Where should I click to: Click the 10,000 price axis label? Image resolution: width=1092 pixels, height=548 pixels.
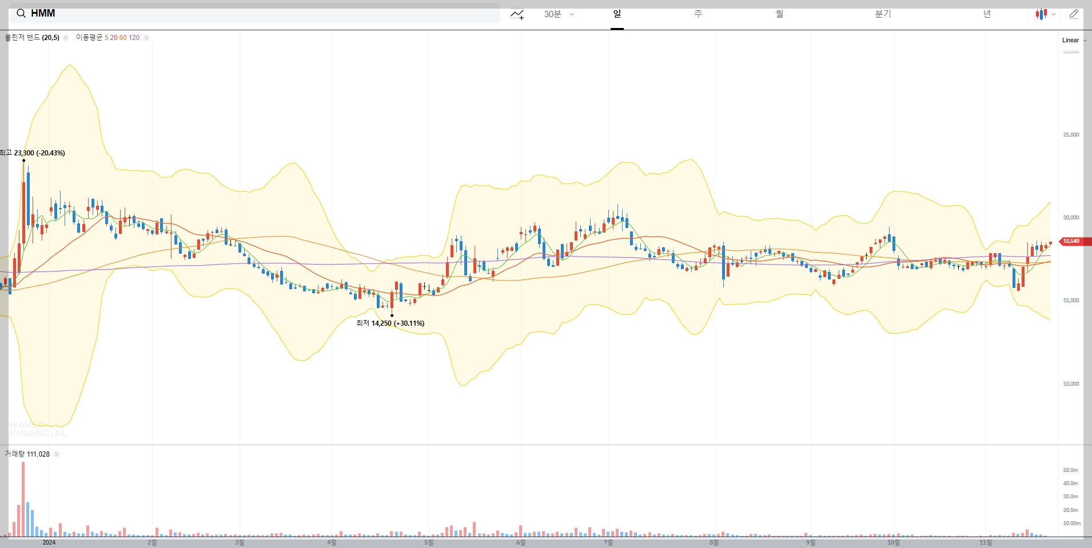(1071, 384)
